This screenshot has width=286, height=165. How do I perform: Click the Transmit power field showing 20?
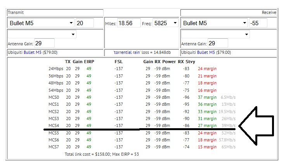tap(85, 23)
